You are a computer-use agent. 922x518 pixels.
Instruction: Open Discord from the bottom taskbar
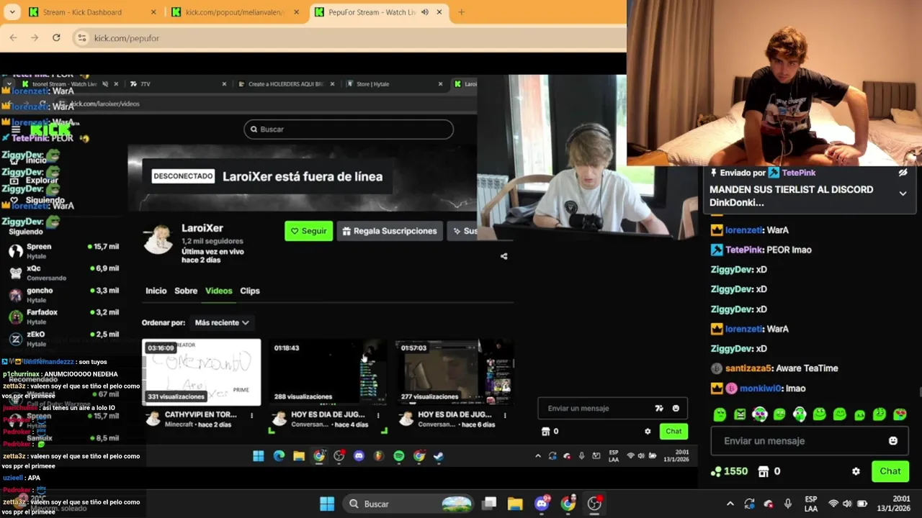click(x=542, y=504)
